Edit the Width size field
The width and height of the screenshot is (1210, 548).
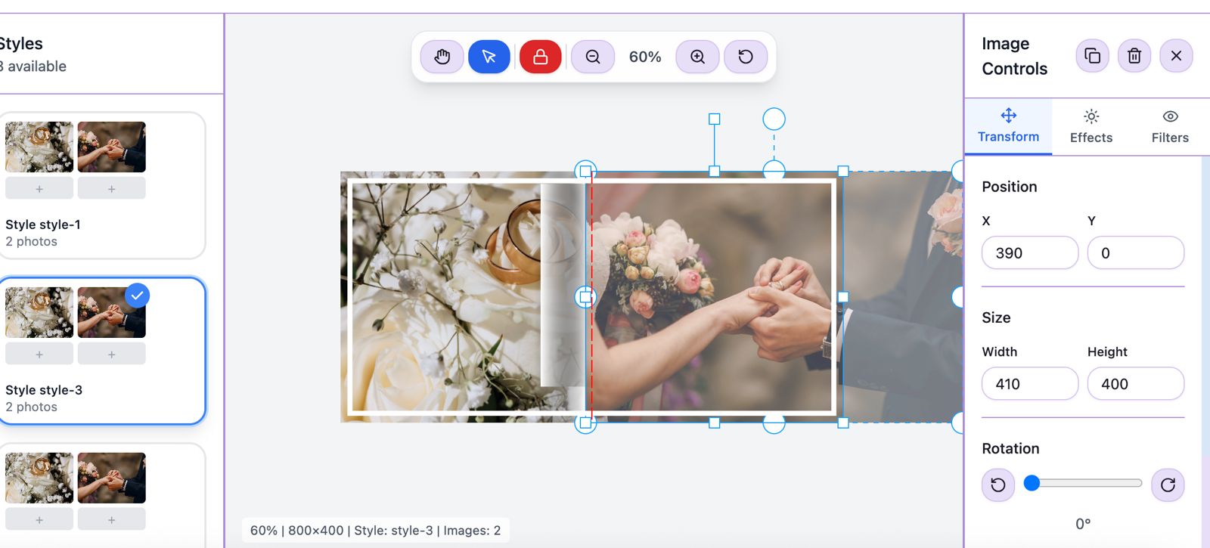click(1030, 383)
